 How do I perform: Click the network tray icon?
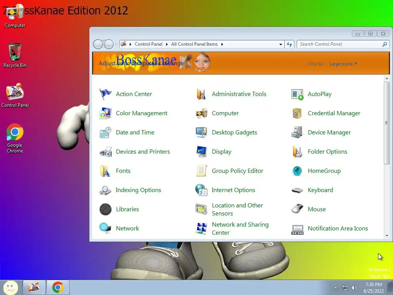coord(345,288)
